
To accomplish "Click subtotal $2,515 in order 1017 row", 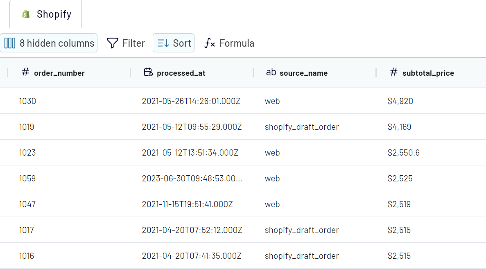I will [399, 230].
